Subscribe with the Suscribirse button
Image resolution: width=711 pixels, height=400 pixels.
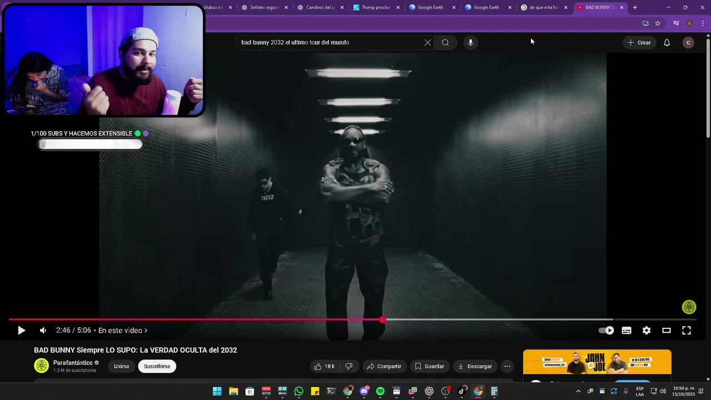157,367
